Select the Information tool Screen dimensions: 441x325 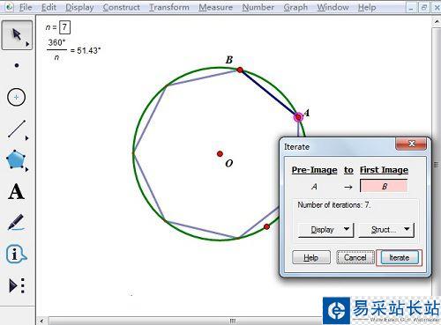coord(16,254)
